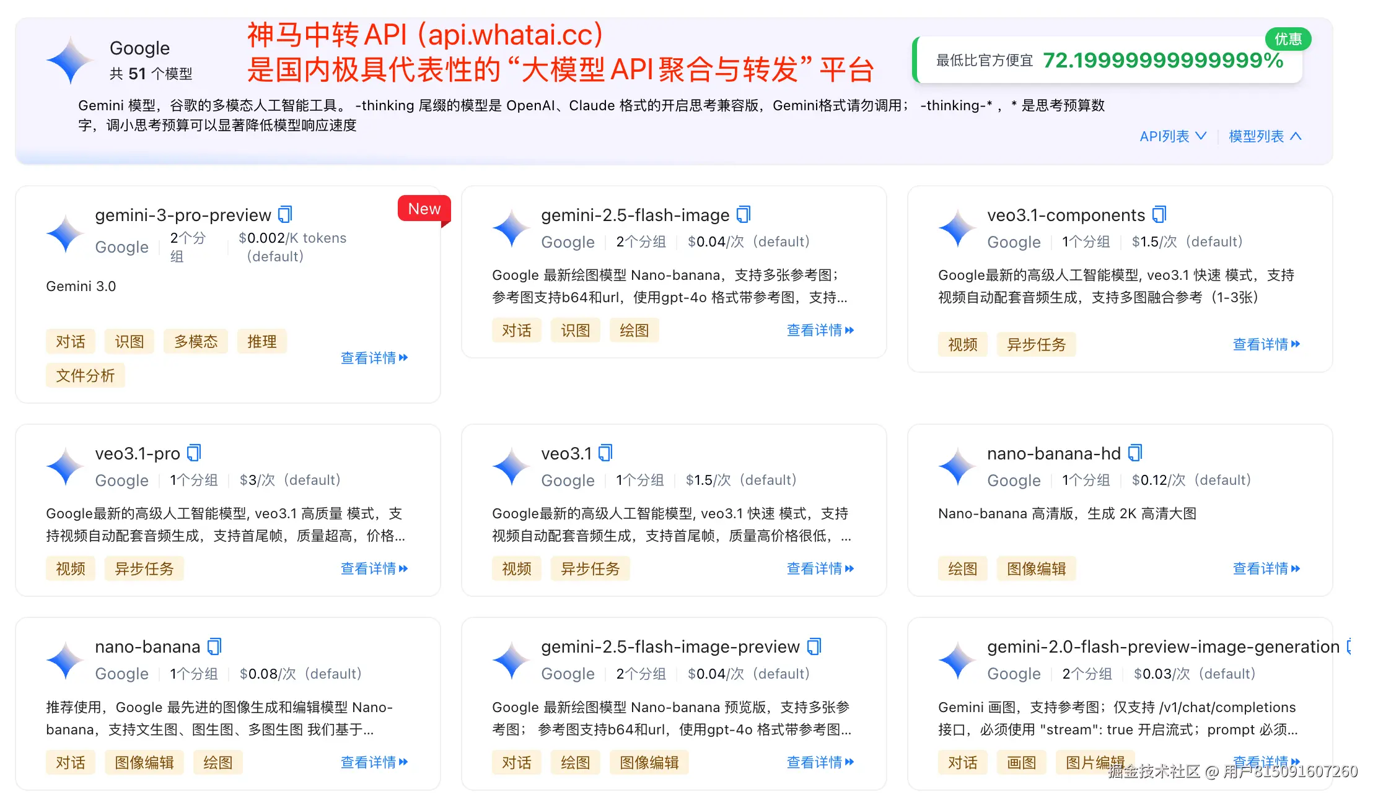1378x800 pixels.
Task: View details of gemini-2.5-flash-image
Action: 820,330
